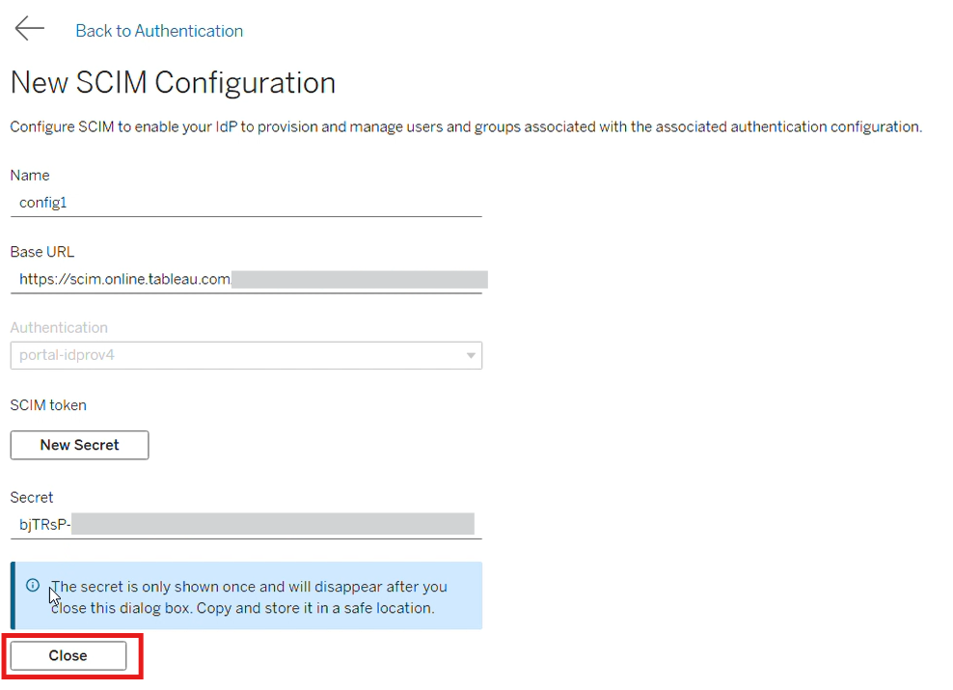Click the redacted portion of Base URL
Viewport: 953px width, 690px height.
pos(359,280)
